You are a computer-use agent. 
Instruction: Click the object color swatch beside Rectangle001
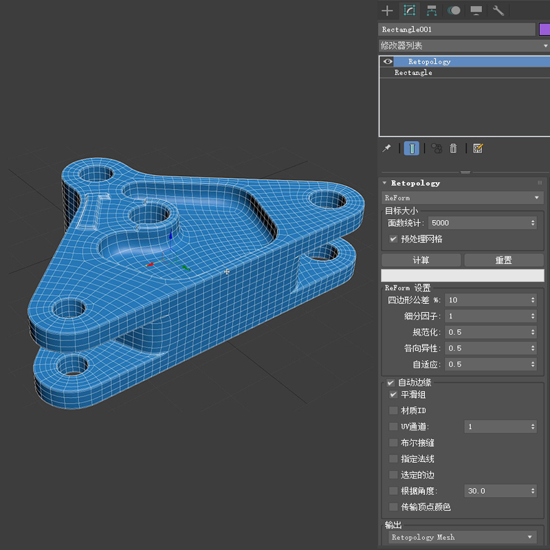point(543,29)
